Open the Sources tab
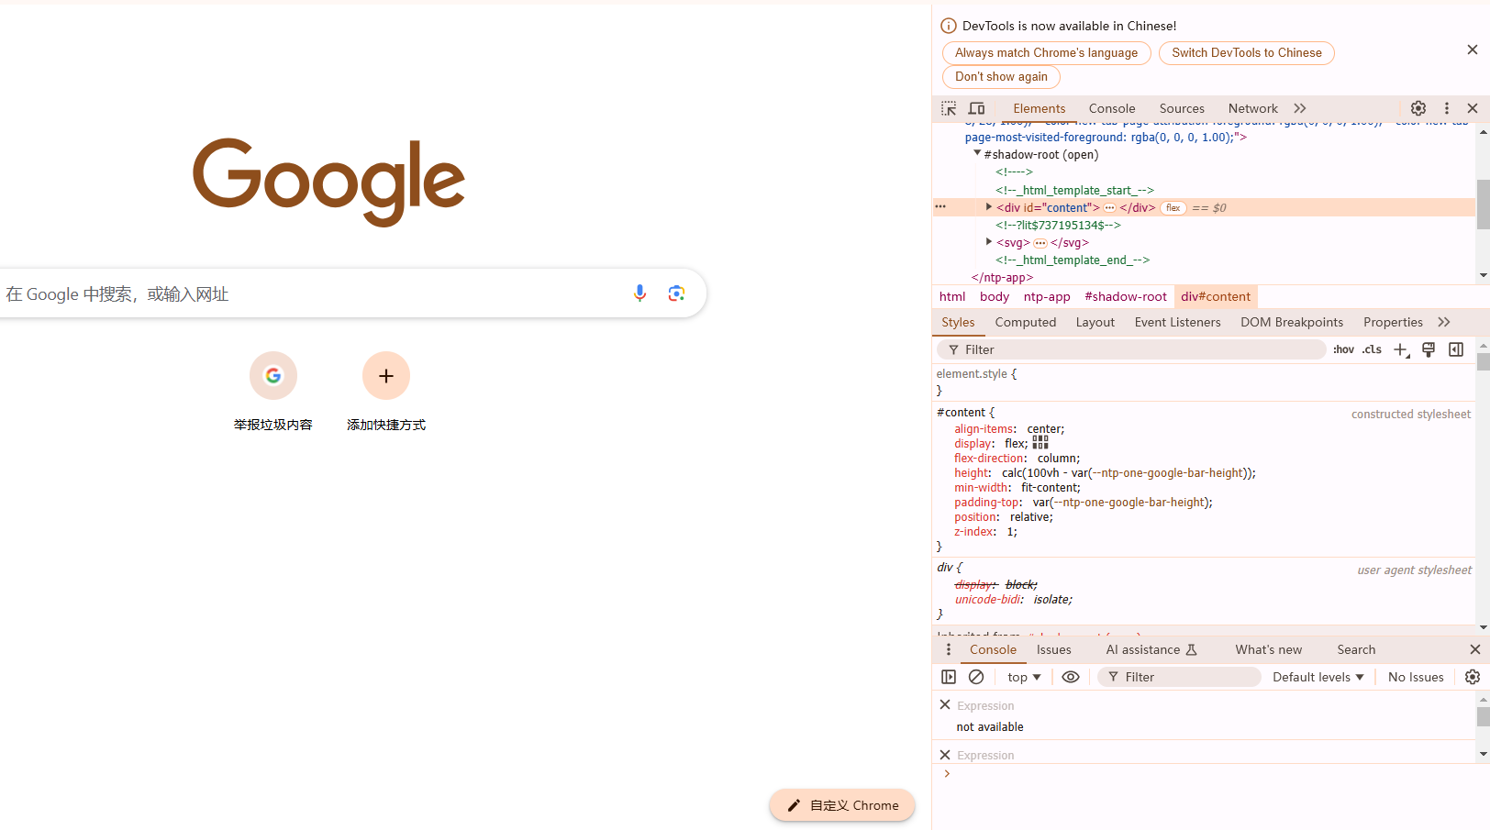This screenshot has width=1490, height=830. pos(1182,108)
